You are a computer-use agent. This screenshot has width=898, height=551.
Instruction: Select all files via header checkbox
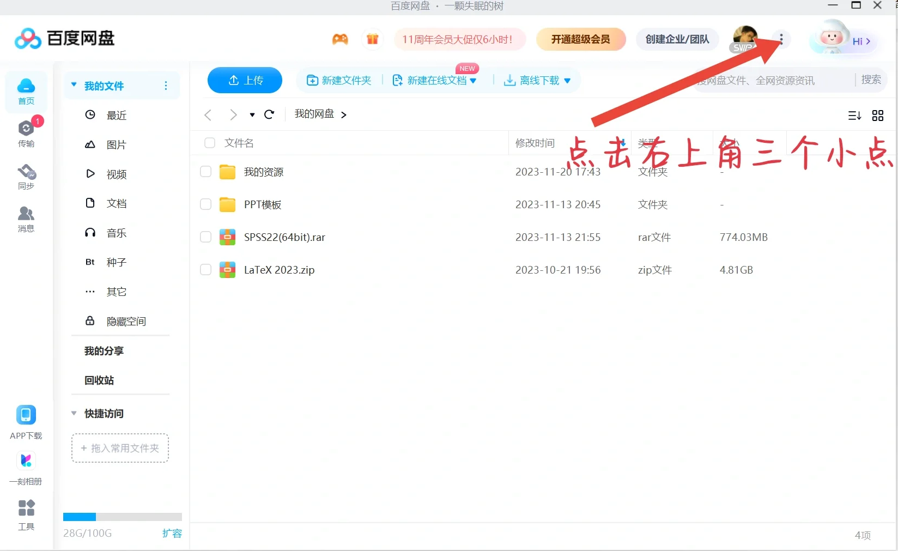(x=210, y=143)
